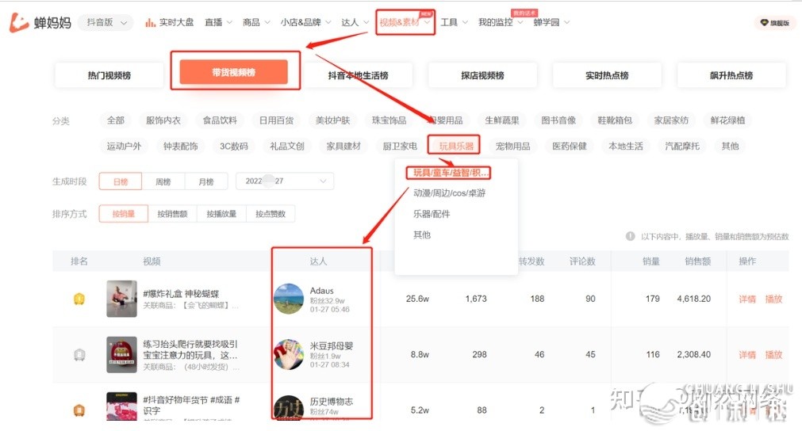This screenshot has height=431, width=802.
Task: Select category 鲜花绿植
Action: pyautogui.click(x=728, y=120)
